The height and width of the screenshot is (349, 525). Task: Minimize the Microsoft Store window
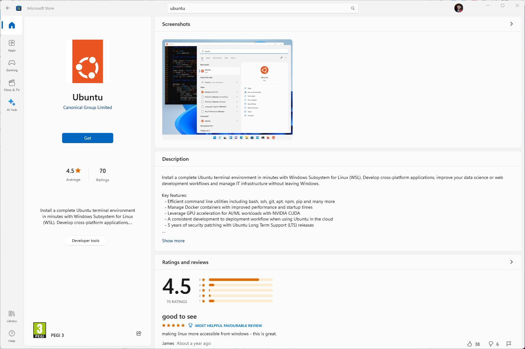(488, 5)
